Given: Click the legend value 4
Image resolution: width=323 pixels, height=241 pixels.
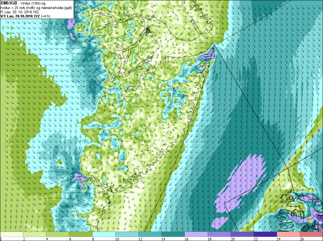Looking at the screenshot, I should [47, 239].
